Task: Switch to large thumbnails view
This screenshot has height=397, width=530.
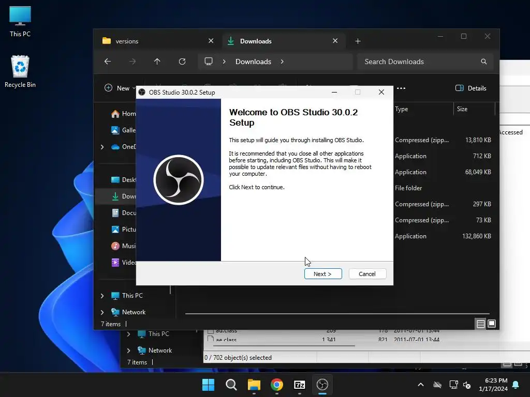Action: click(492, 324)
